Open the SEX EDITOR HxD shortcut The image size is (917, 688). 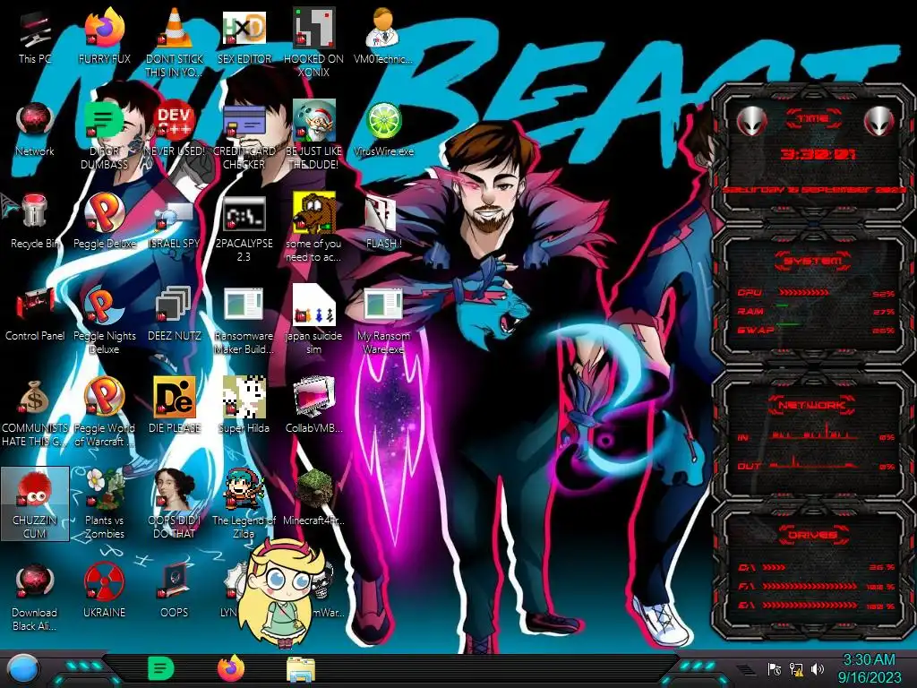244,37
